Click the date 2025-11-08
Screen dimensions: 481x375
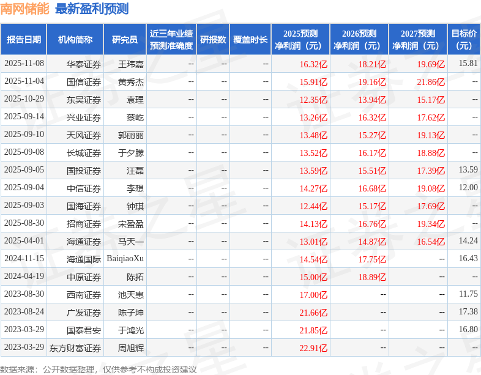pos(24,64)
